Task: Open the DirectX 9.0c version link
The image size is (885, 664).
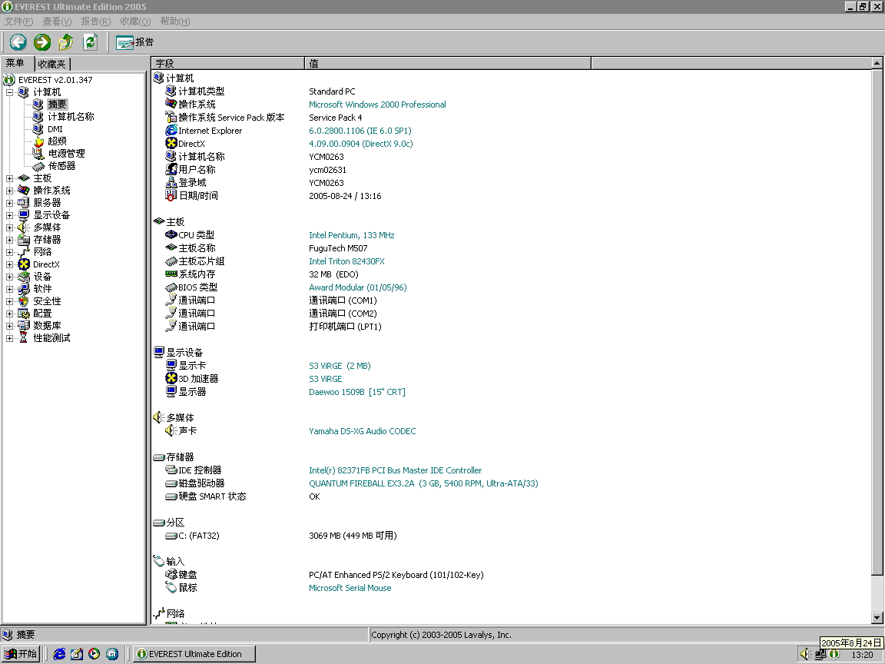Action: pyautogui.click(x=360, y=144)
